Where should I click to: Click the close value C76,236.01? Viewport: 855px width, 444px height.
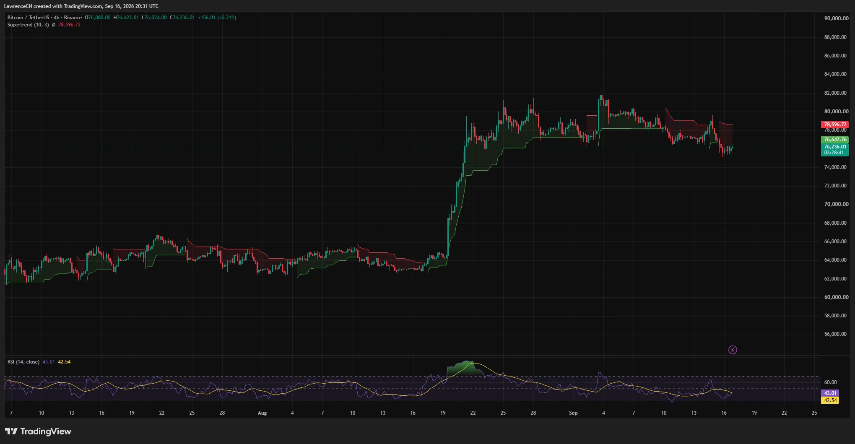[x=182, y=18]
